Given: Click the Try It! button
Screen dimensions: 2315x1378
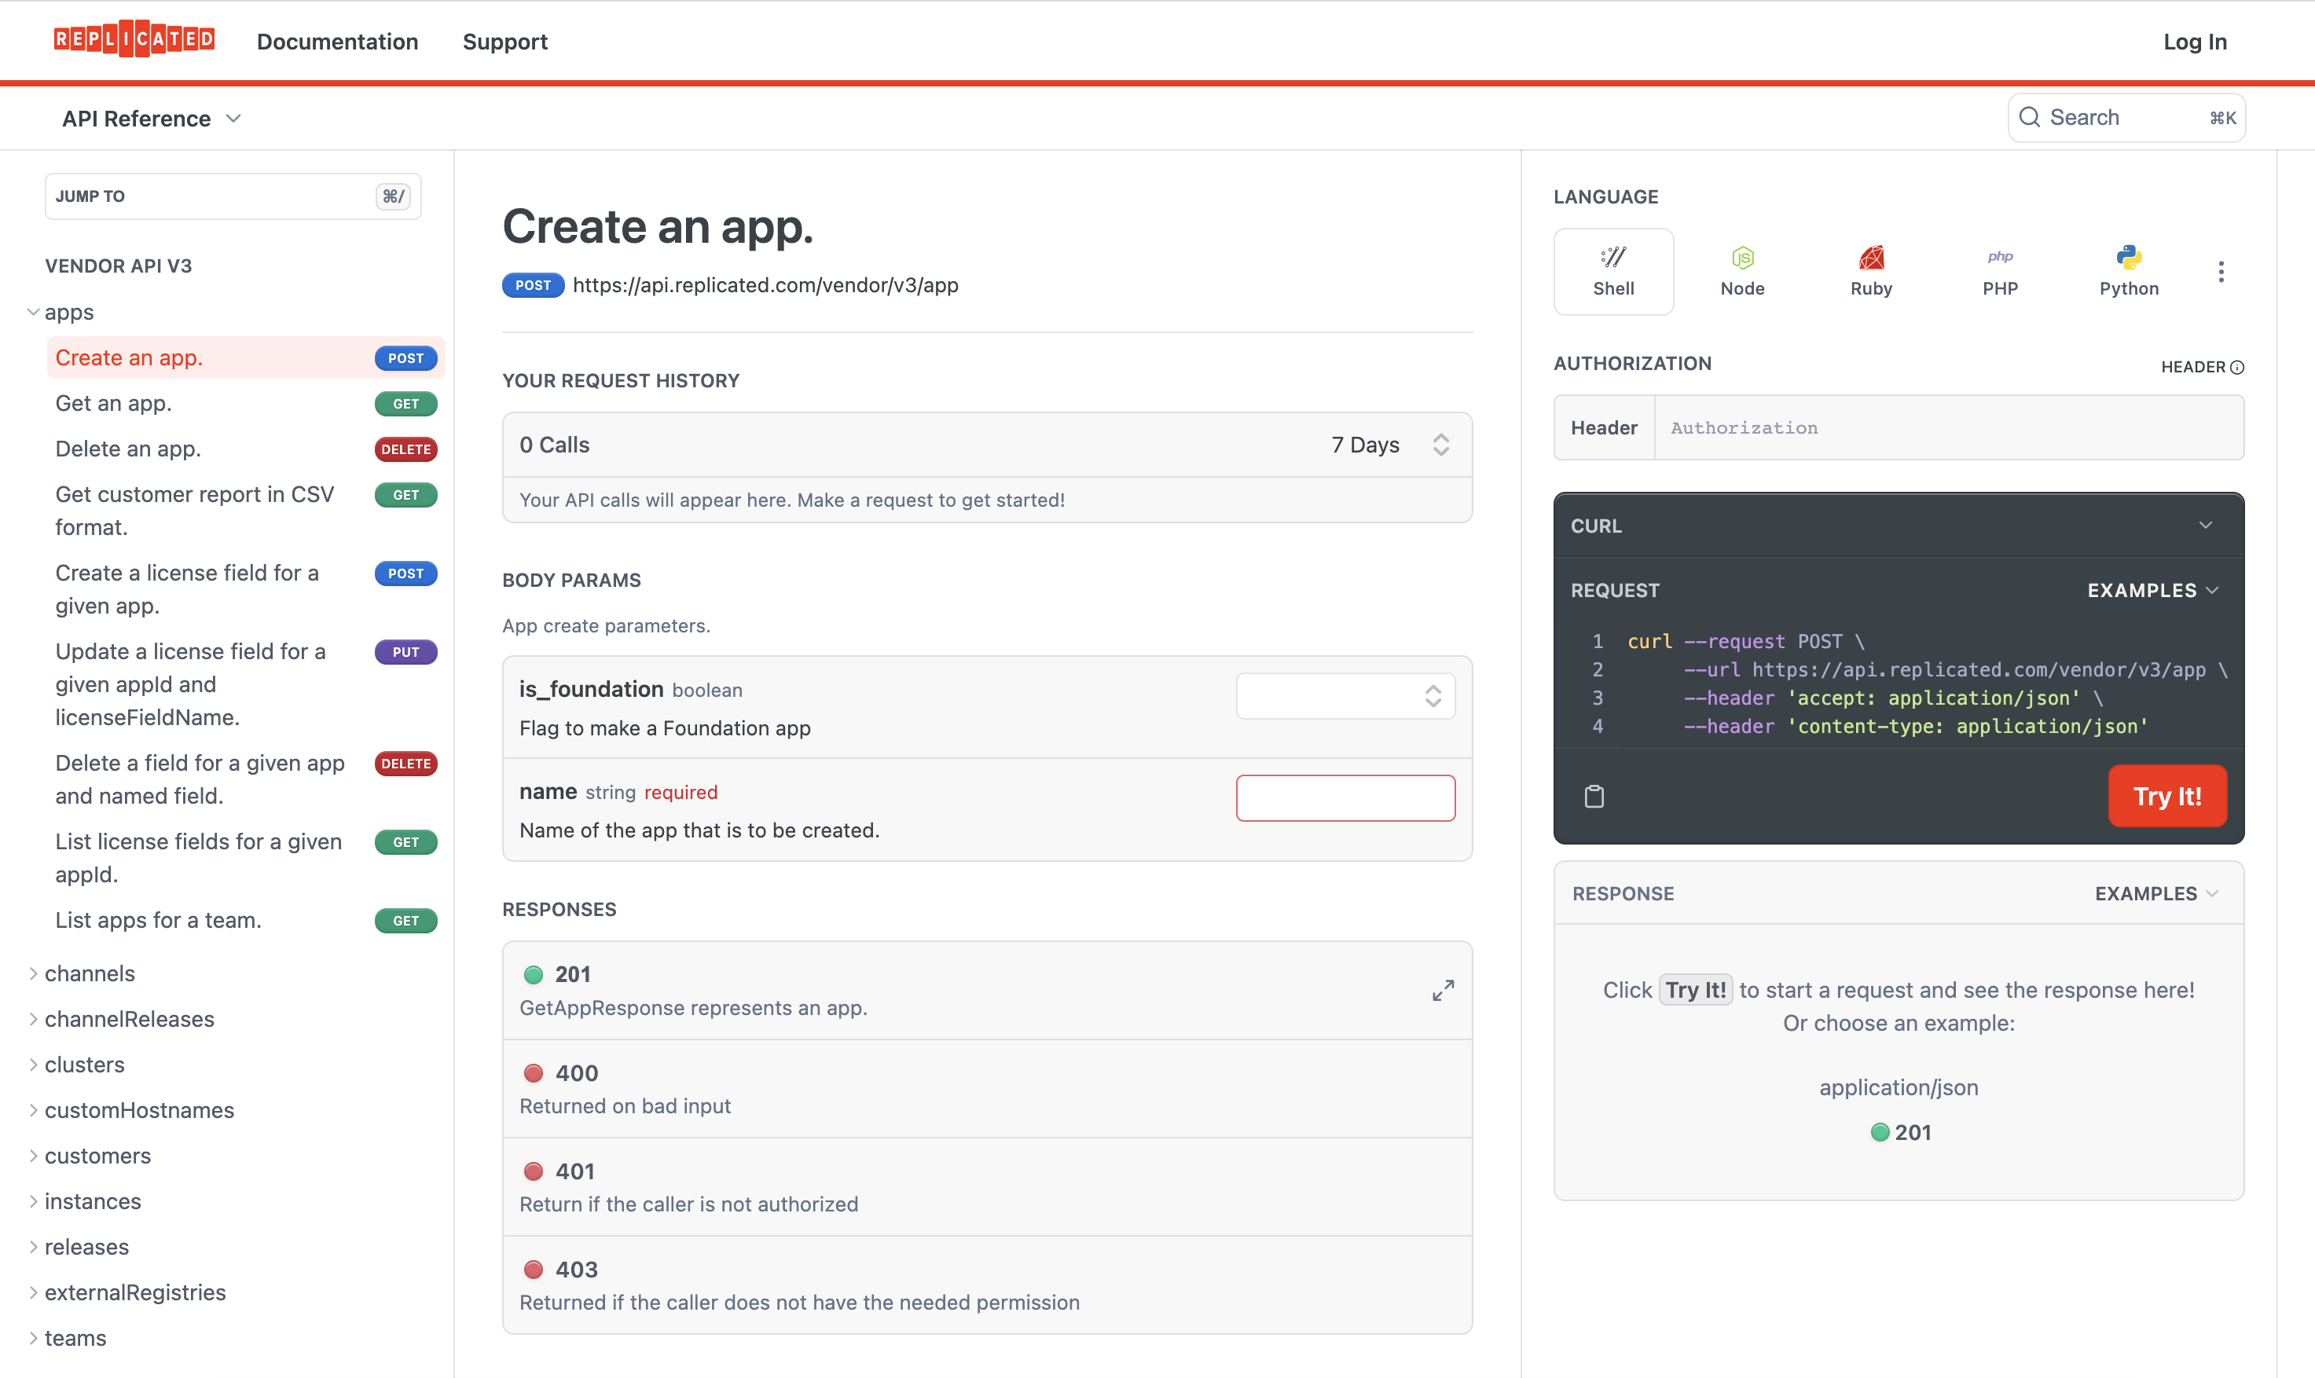Looking at the screenshot, I should point(2167,796).
